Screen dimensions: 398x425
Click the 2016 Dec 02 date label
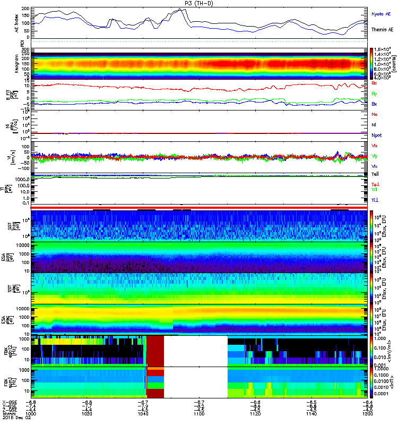click(x=17, y=418)
